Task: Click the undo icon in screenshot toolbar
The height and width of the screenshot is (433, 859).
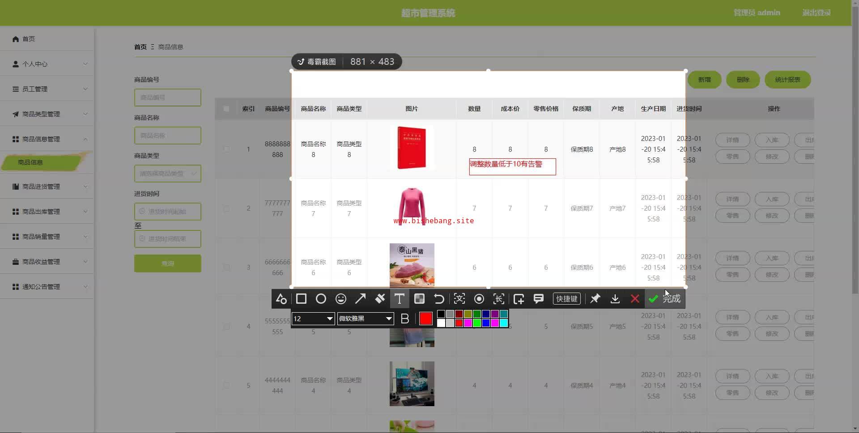Action: [439, 299]
